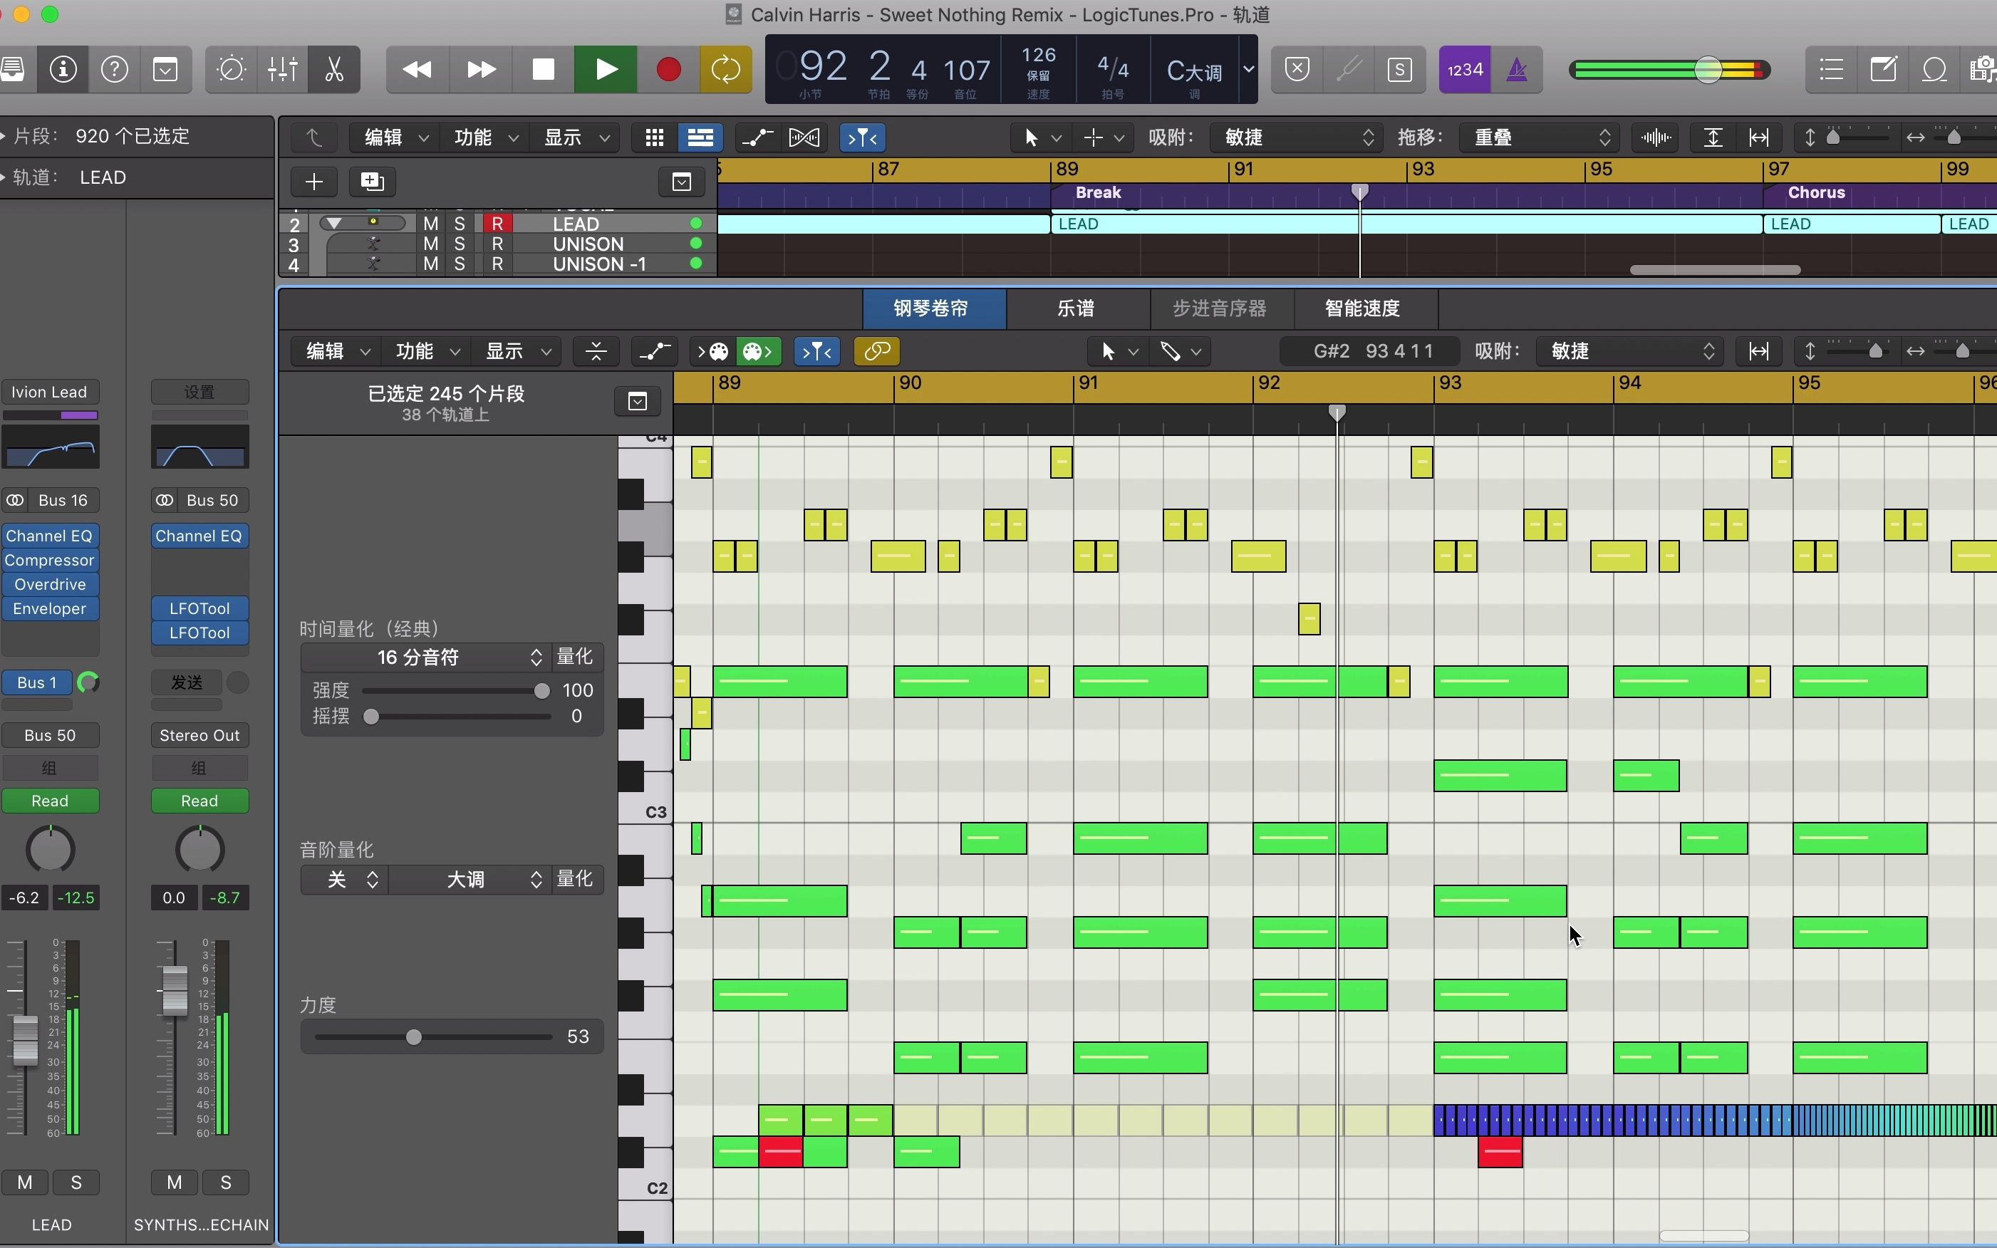Toggle piano roll Catch playhead button
1997x1248 pixels.
(x=816, y=350)
